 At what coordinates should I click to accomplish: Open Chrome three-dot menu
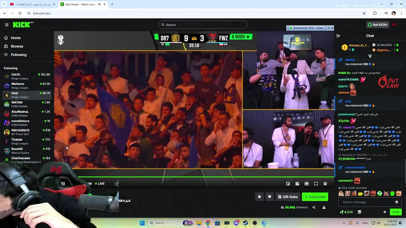(x=402, y=13)
